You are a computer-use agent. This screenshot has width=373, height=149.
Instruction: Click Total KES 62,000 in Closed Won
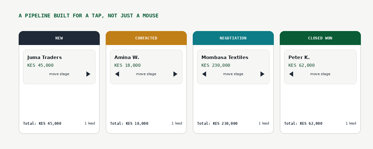[303, 123]
